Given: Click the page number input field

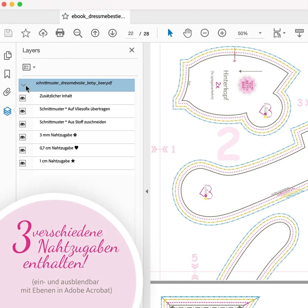Looking at the screenshot, I should 131,33.
